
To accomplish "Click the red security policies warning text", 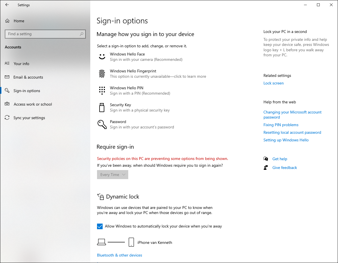I will (163, 159).
